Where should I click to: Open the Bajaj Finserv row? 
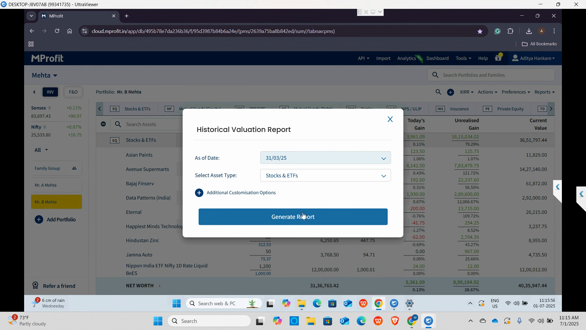140,184
